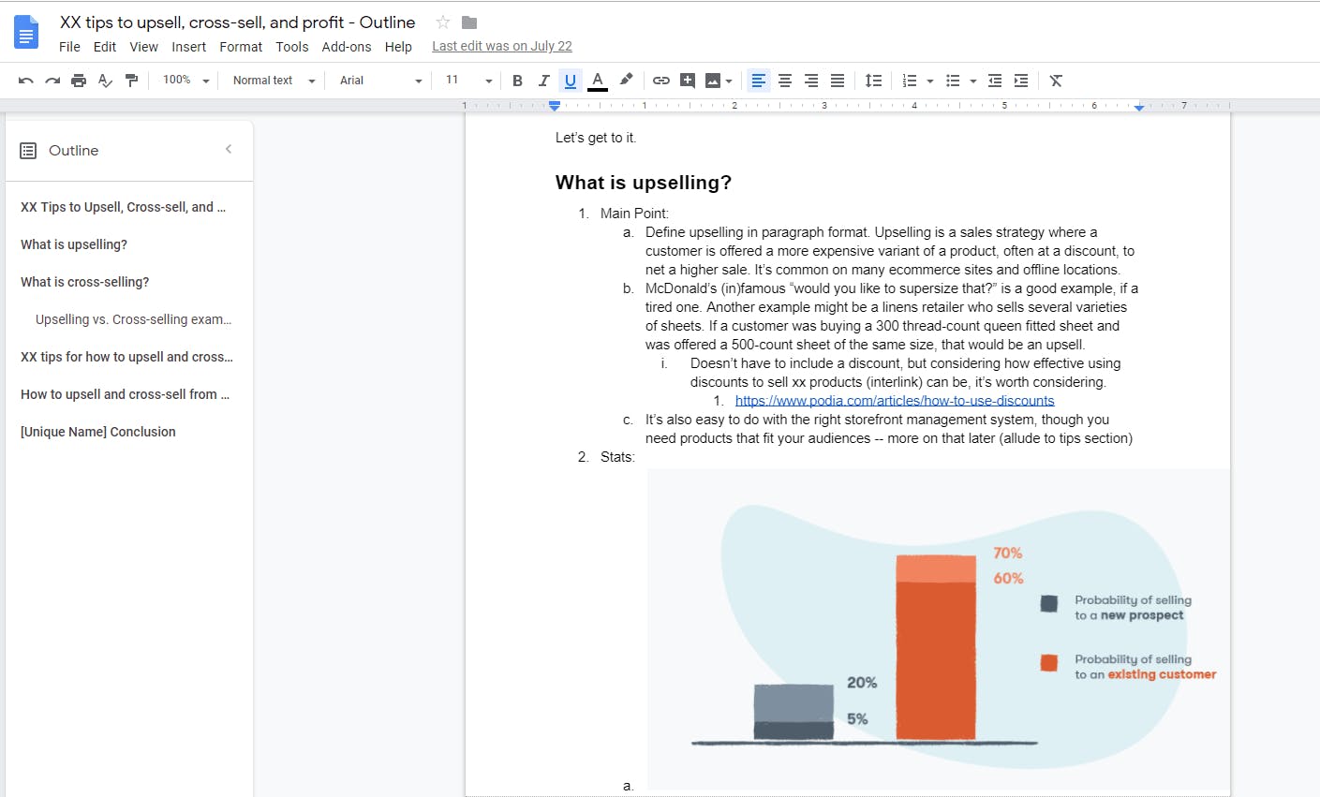Screen dimensions: 1320x797
Task: Click the left indent marker on ruler
Action: (555, 106)
